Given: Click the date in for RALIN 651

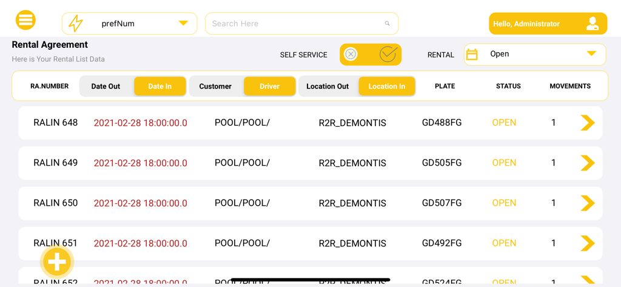Looking at the screenshot, I should pyautogui.click(x=141, y=243).
